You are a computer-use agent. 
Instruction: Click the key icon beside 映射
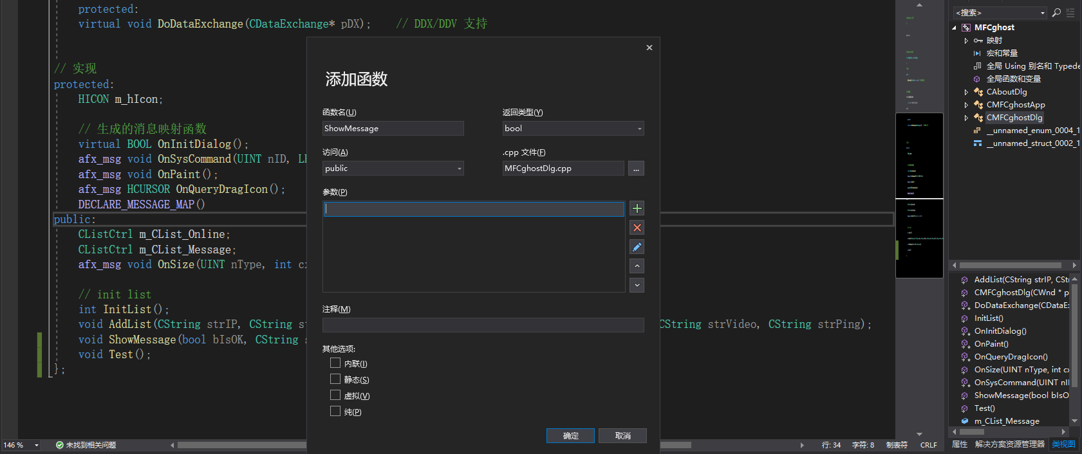[978, 41]
